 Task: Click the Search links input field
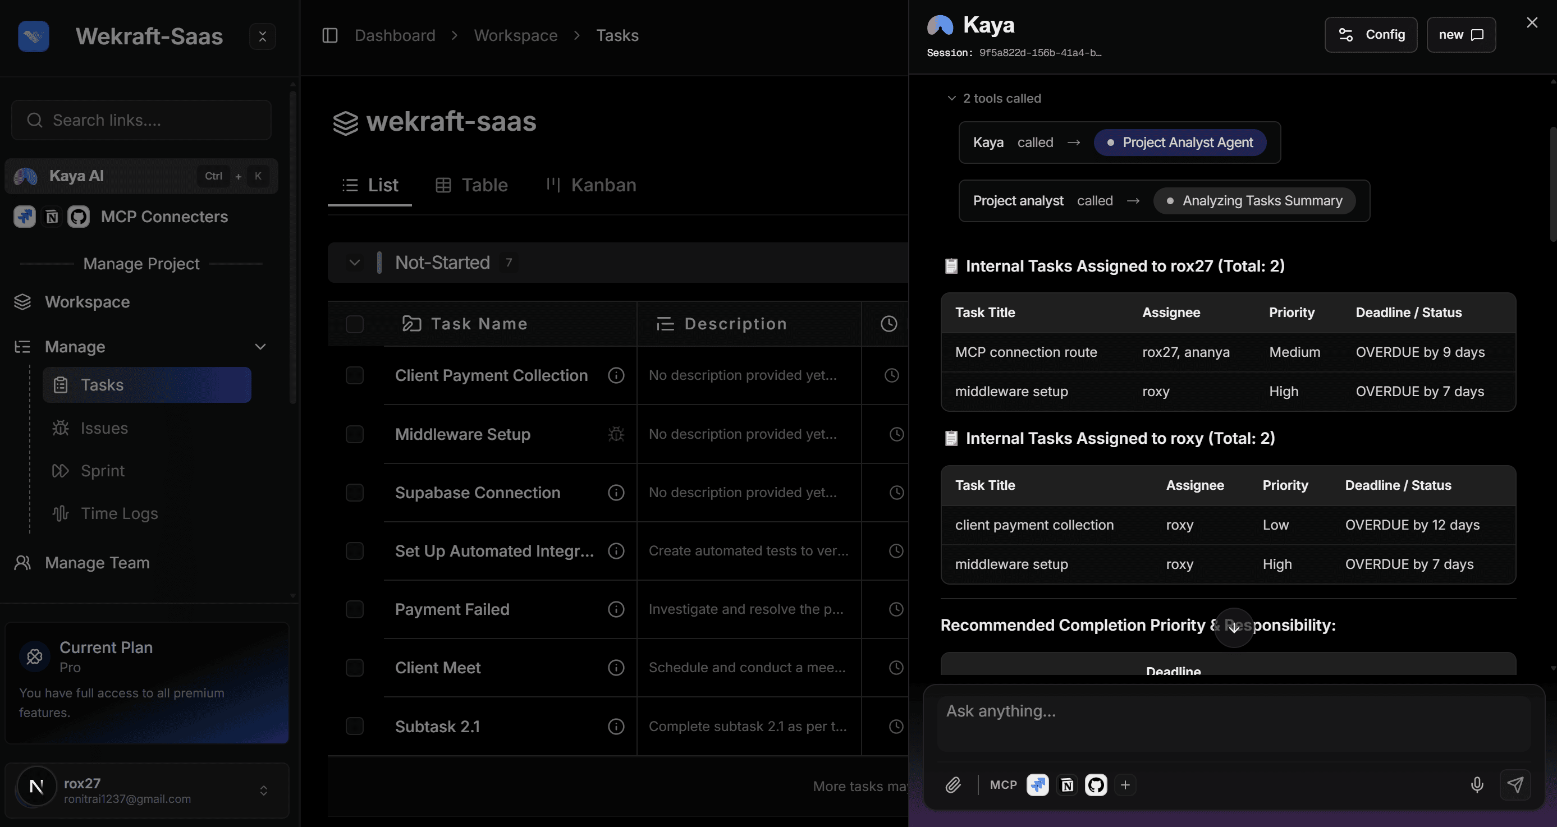click(141, 120)
